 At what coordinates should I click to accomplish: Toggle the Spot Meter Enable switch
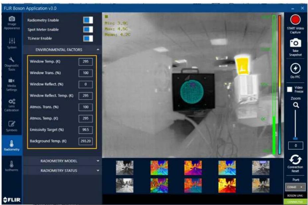coord(88,30)
